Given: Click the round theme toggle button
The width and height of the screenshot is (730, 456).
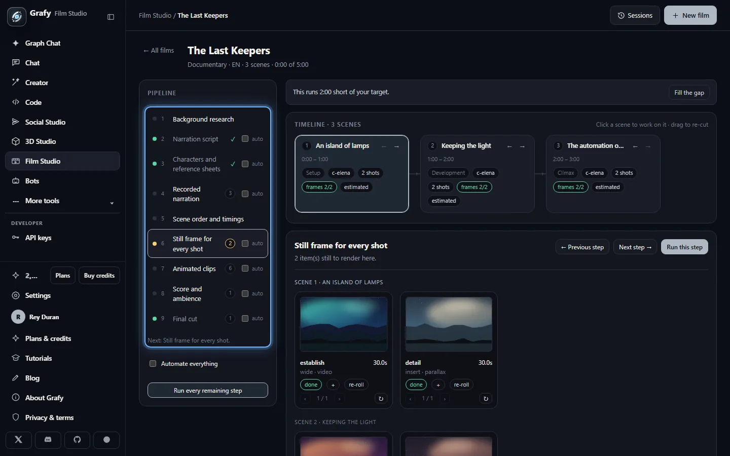Looking at the screenshot, I should (x=106, y=440).
